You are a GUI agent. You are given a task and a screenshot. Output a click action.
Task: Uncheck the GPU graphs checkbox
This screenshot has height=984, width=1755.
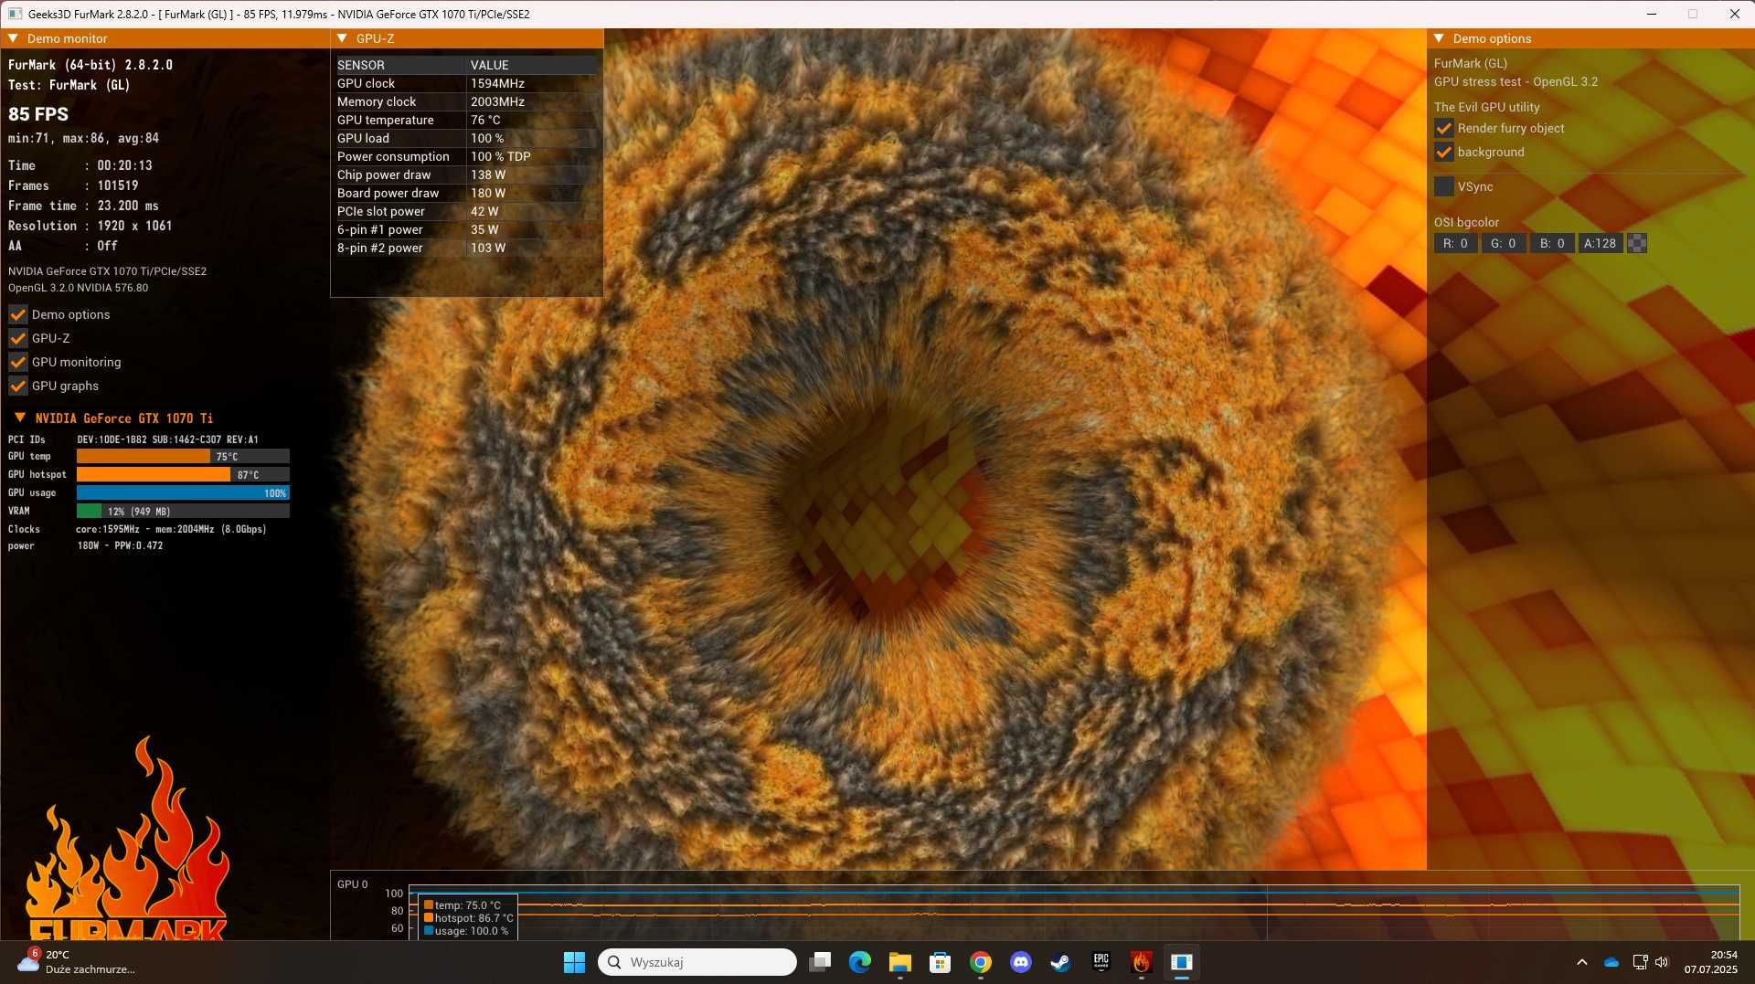tap(17, 386)
